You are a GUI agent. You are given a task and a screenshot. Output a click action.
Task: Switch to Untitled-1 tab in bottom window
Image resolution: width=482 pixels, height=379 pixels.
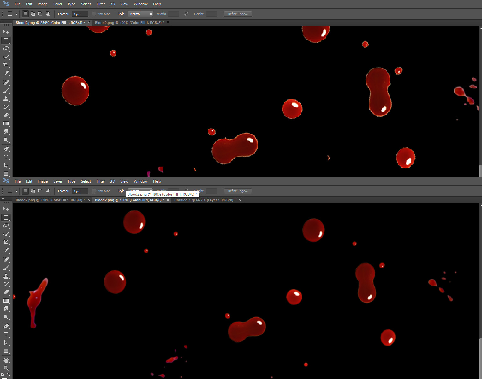205,200
